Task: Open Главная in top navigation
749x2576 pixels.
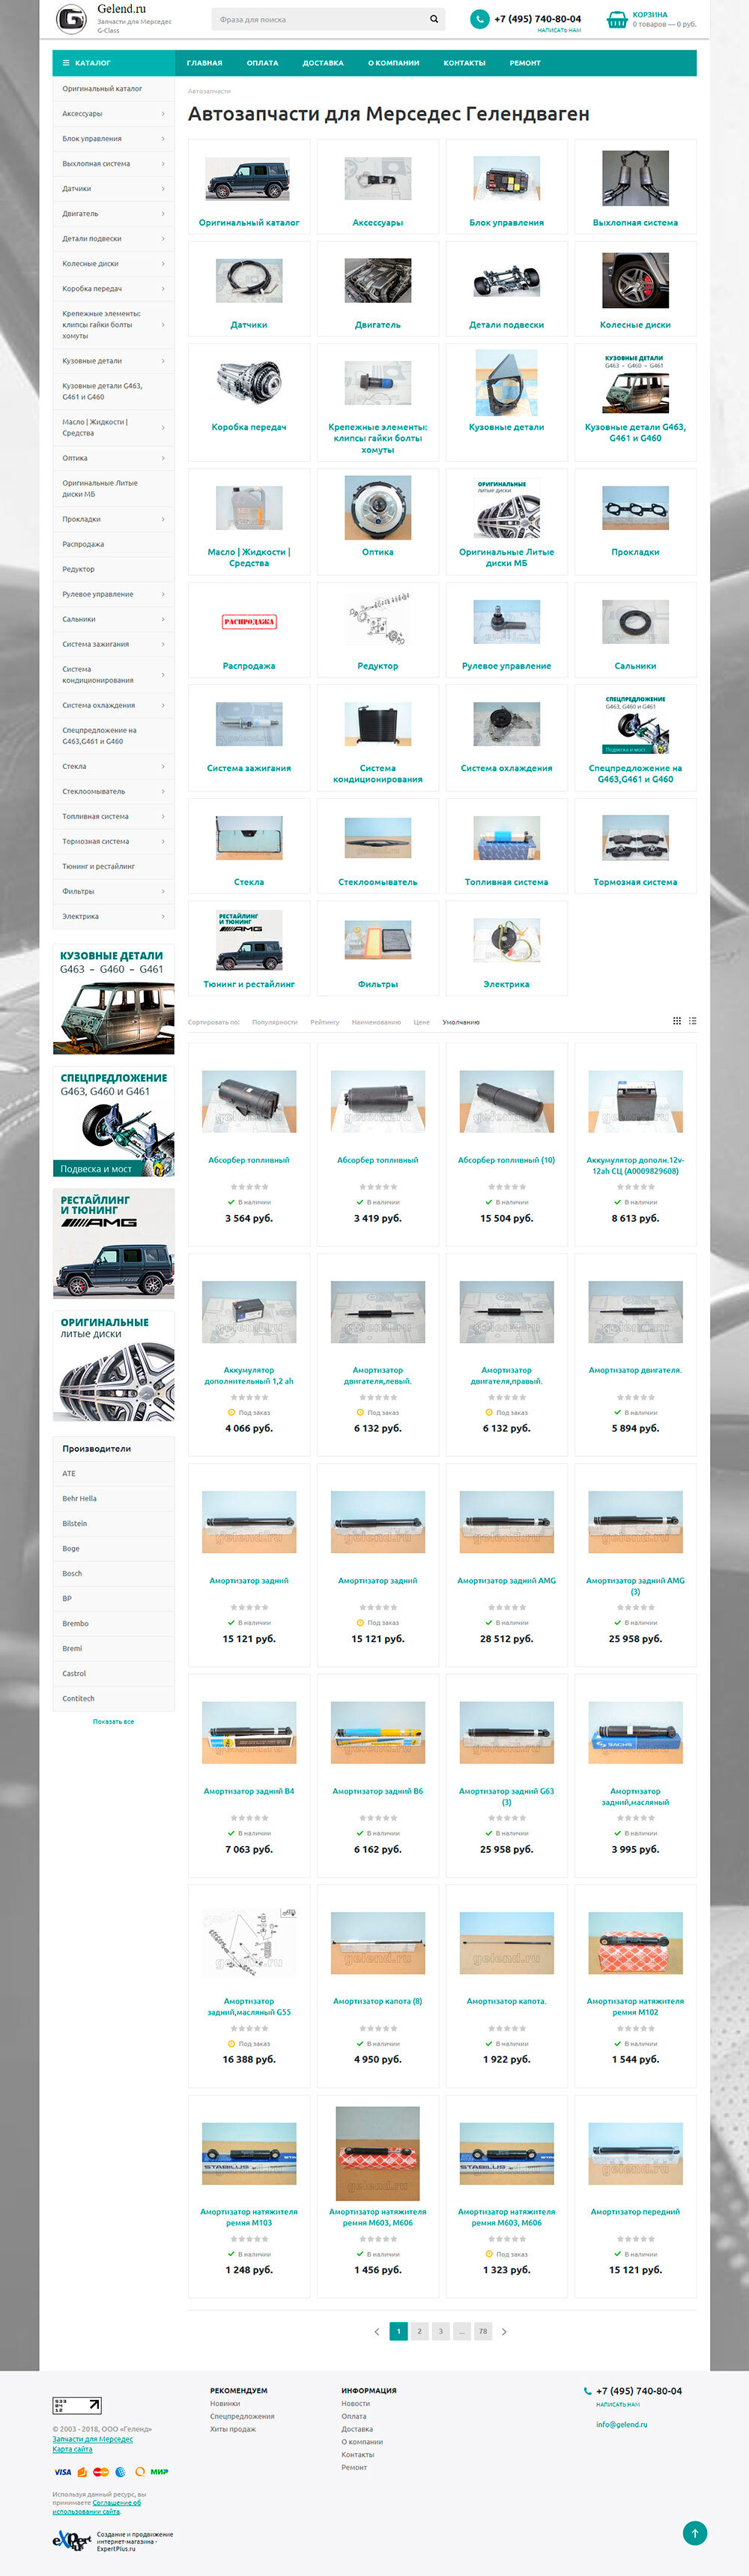Action: pyautogui.click(x=204, y=63)
